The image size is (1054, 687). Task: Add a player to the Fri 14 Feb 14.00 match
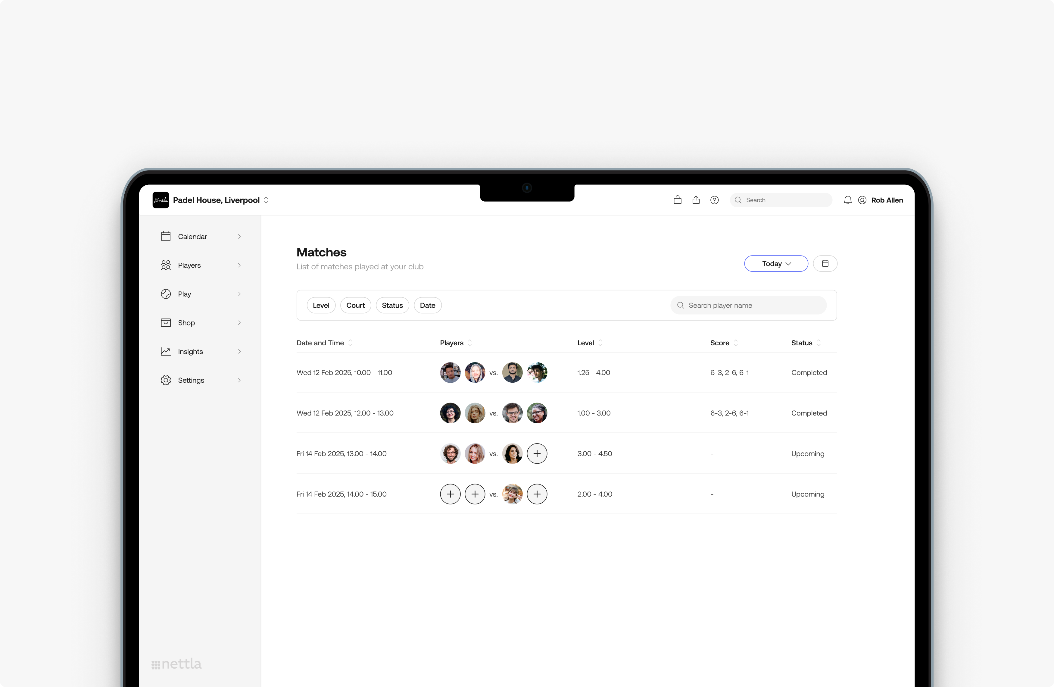tap(451, 494)
